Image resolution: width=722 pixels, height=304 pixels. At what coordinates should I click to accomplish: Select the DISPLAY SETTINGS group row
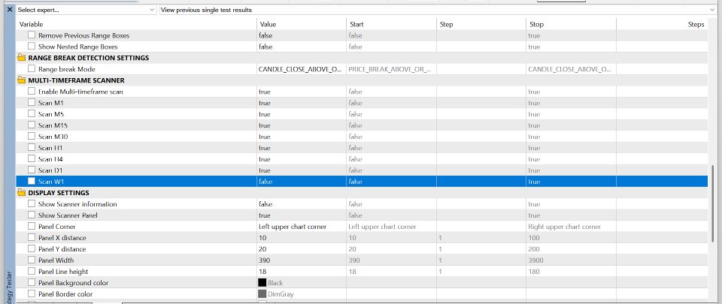coord(362,193)
